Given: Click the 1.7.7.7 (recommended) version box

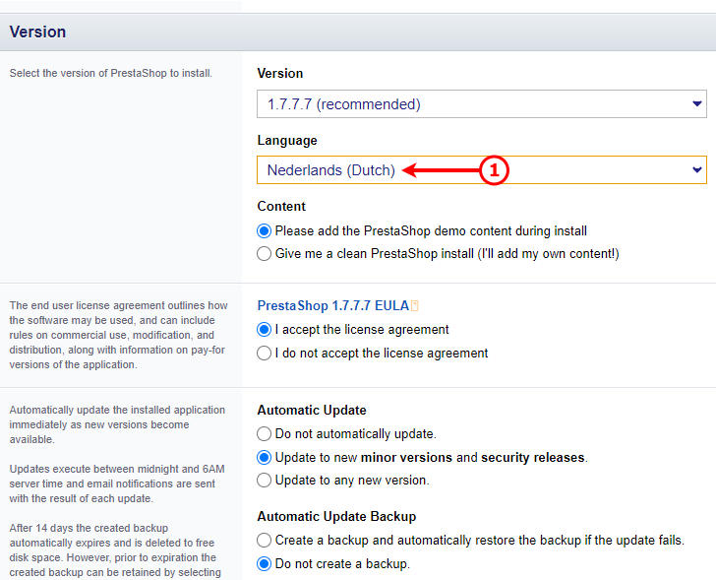Looking at the screenshot, I should click(x=482, y=103).
